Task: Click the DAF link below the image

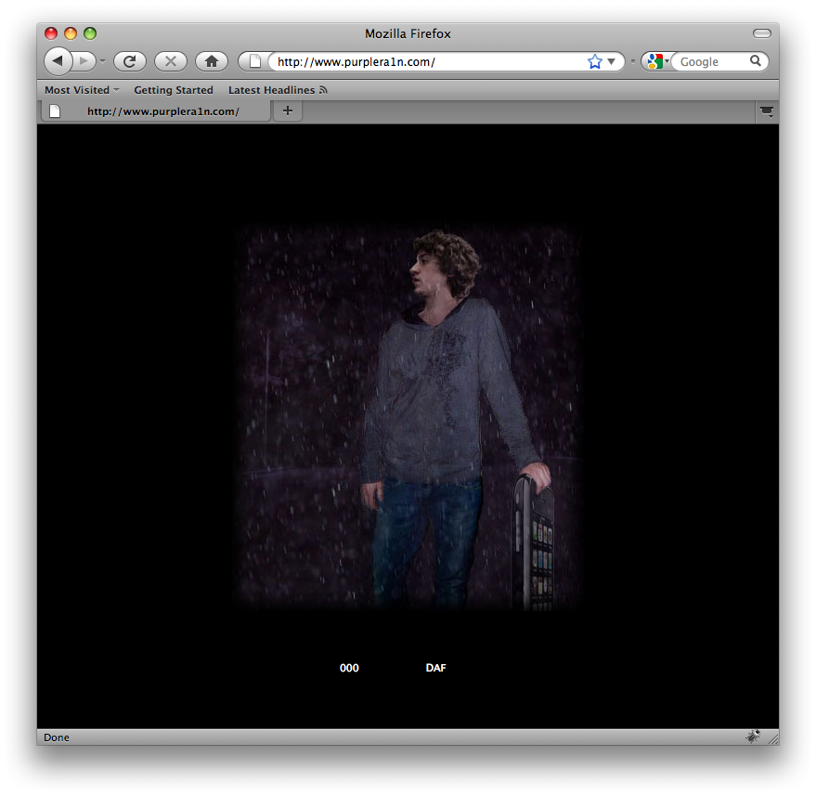Action: pos(435,668)
